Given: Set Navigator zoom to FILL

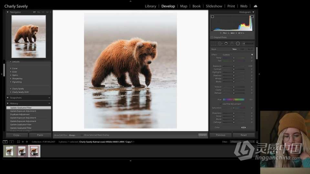Looking at the screenshot, I should click(38, 12).
